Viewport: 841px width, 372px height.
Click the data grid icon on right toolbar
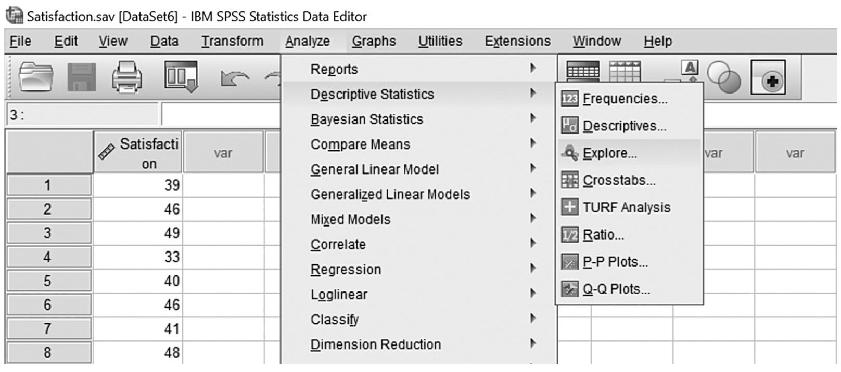pyautogui.click(x=583, y=71)
